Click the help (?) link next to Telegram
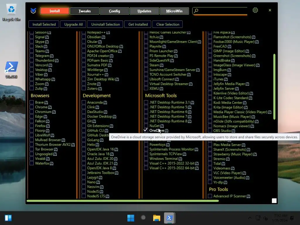Screen dimensions: 300x225 click(x=52, y=56)
